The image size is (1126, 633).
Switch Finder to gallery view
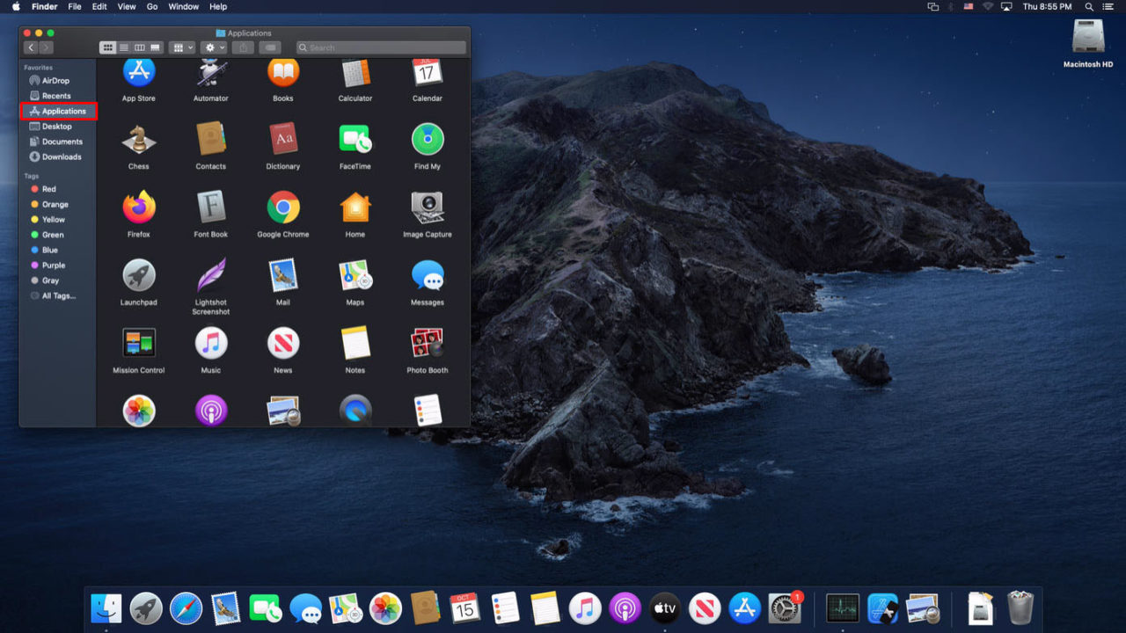pyautogui.click(x=155, y=47)
